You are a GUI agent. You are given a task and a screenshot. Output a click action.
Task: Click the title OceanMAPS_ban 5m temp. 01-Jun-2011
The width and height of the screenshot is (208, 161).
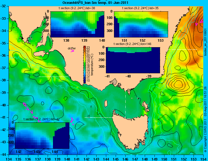click(95, 2)
